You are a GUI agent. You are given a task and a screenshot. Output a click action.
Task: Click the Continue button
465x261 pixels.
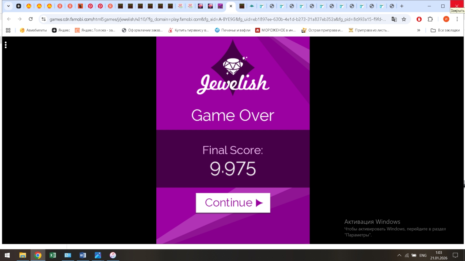click(233, 203)
